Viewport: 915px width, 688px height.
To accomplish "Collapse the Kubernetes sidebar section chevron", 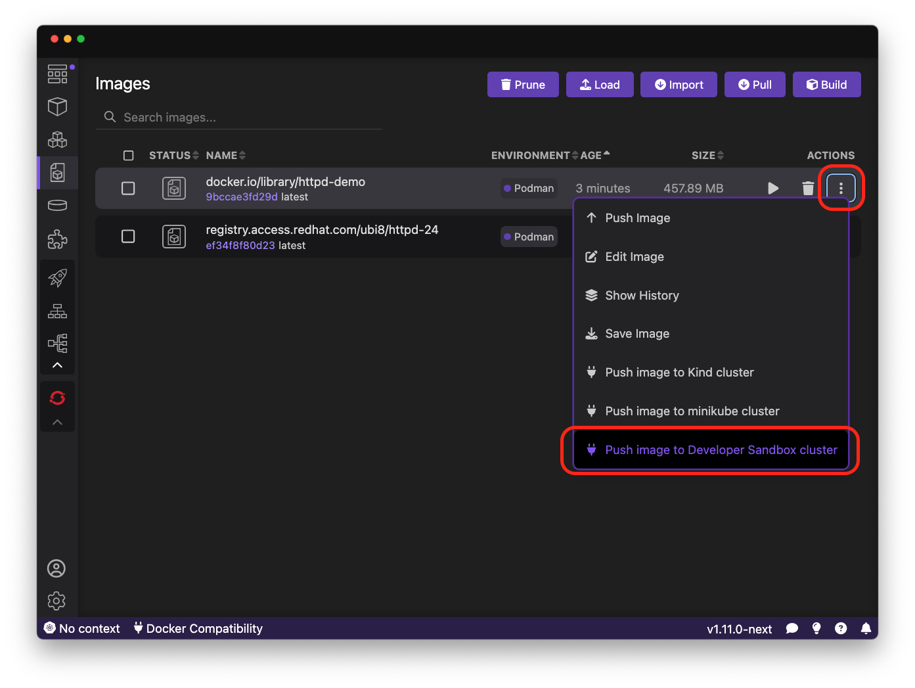I will pos(58,365).
